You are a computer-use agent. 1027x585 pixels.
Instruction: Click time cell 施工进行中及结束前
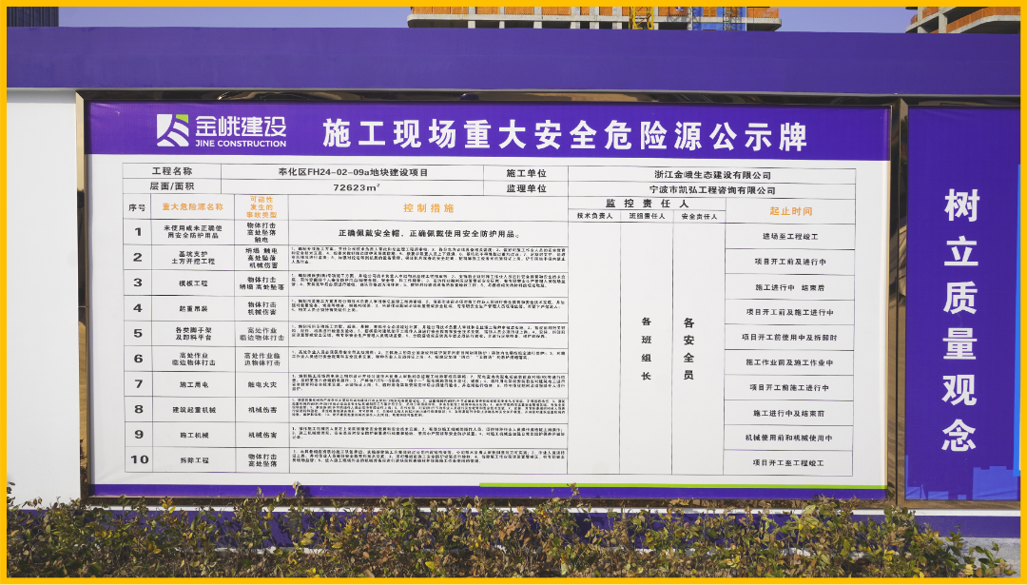pyautogui.click(x=788, y=413)
